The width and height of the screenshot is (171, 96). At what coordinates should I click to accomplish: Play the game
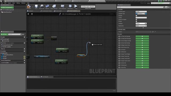click(76, 7)
